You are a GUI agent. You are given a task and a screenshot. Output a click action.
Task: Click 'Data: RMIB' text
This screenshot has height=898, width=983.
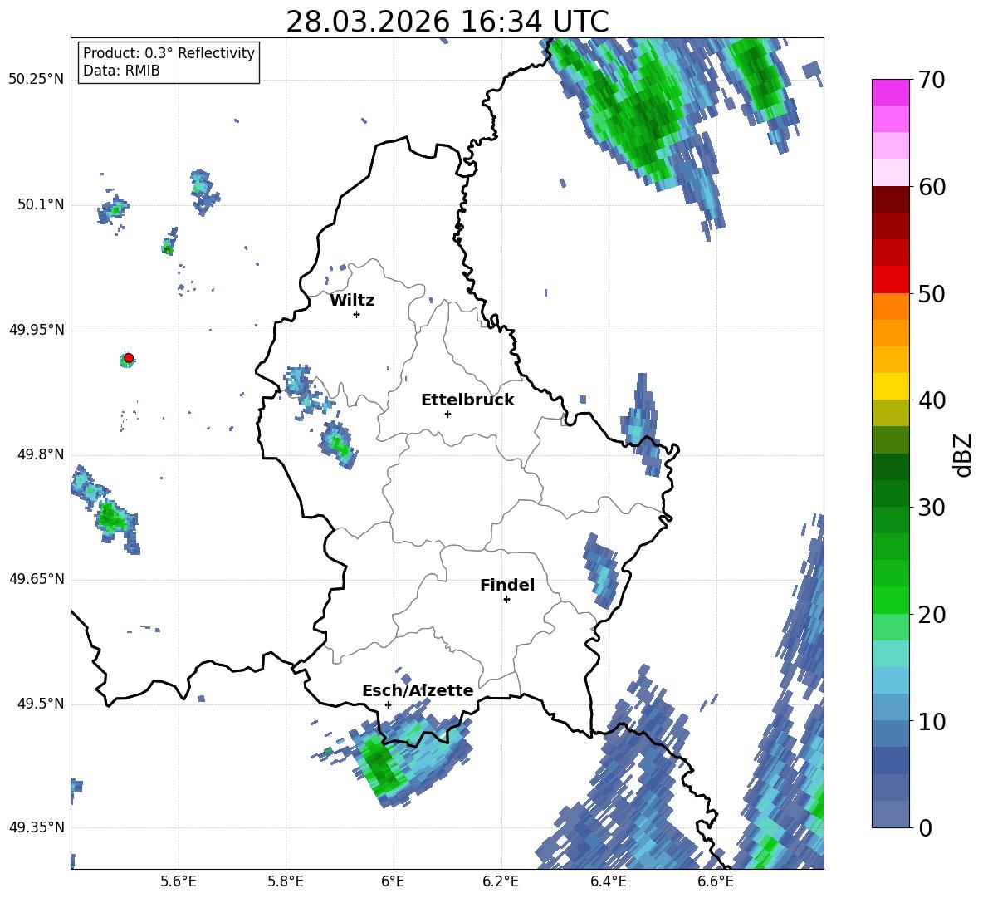tap(121, 71)
